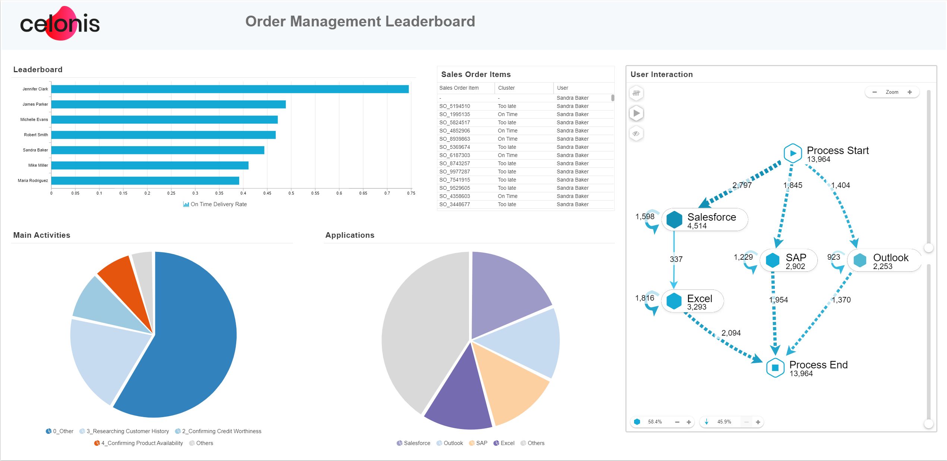
Task: Increase activities percentage with plus button
Action: click(689, 422)
